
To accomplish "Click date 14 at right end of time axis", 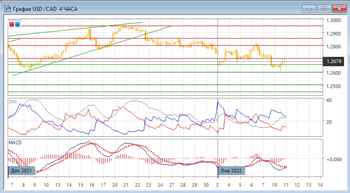I will pyautogui.click(x=320, y=186).
